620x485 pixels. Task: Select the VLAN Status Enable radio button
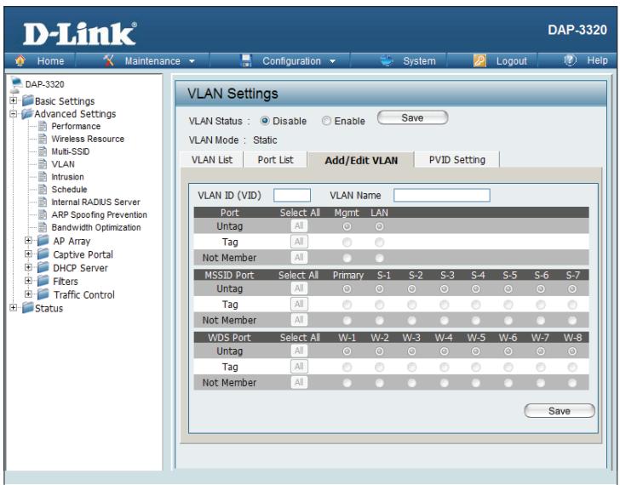326,121
